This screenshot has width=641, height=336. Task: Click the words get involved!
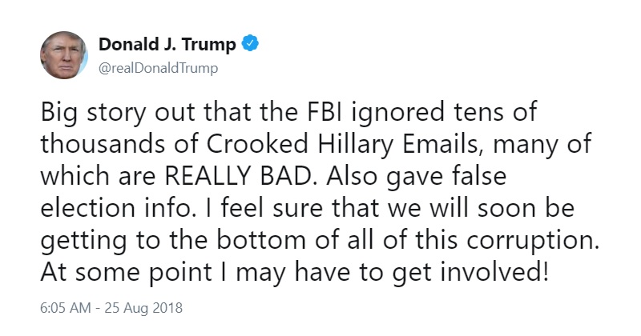(470, 273)
